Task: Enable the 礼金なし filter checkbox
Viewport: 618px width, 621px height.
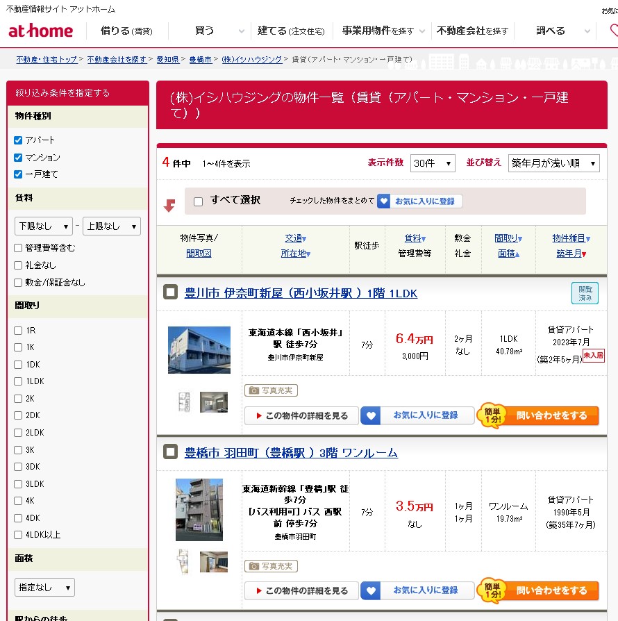Action: coord(18,265)
